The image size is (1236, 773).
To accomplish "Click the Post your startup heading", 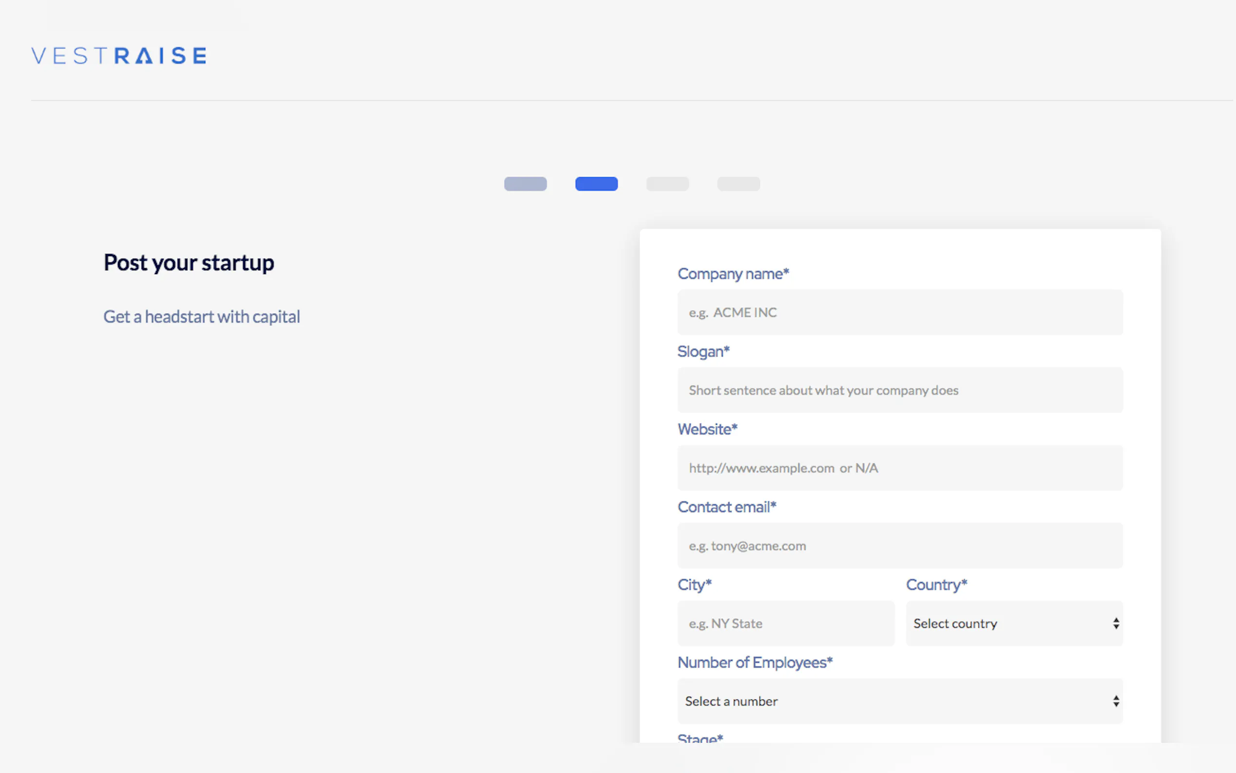I will tap(188, 263).
